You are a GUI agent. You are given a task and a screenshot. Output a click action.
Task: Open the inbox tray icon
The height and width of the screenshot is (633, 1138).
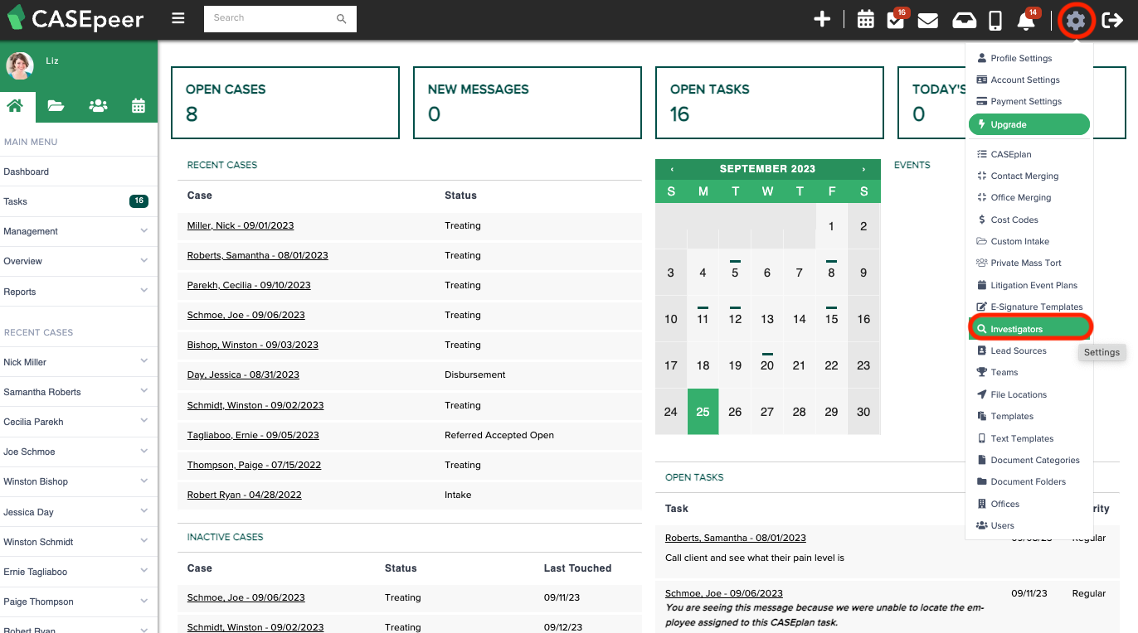964,20
